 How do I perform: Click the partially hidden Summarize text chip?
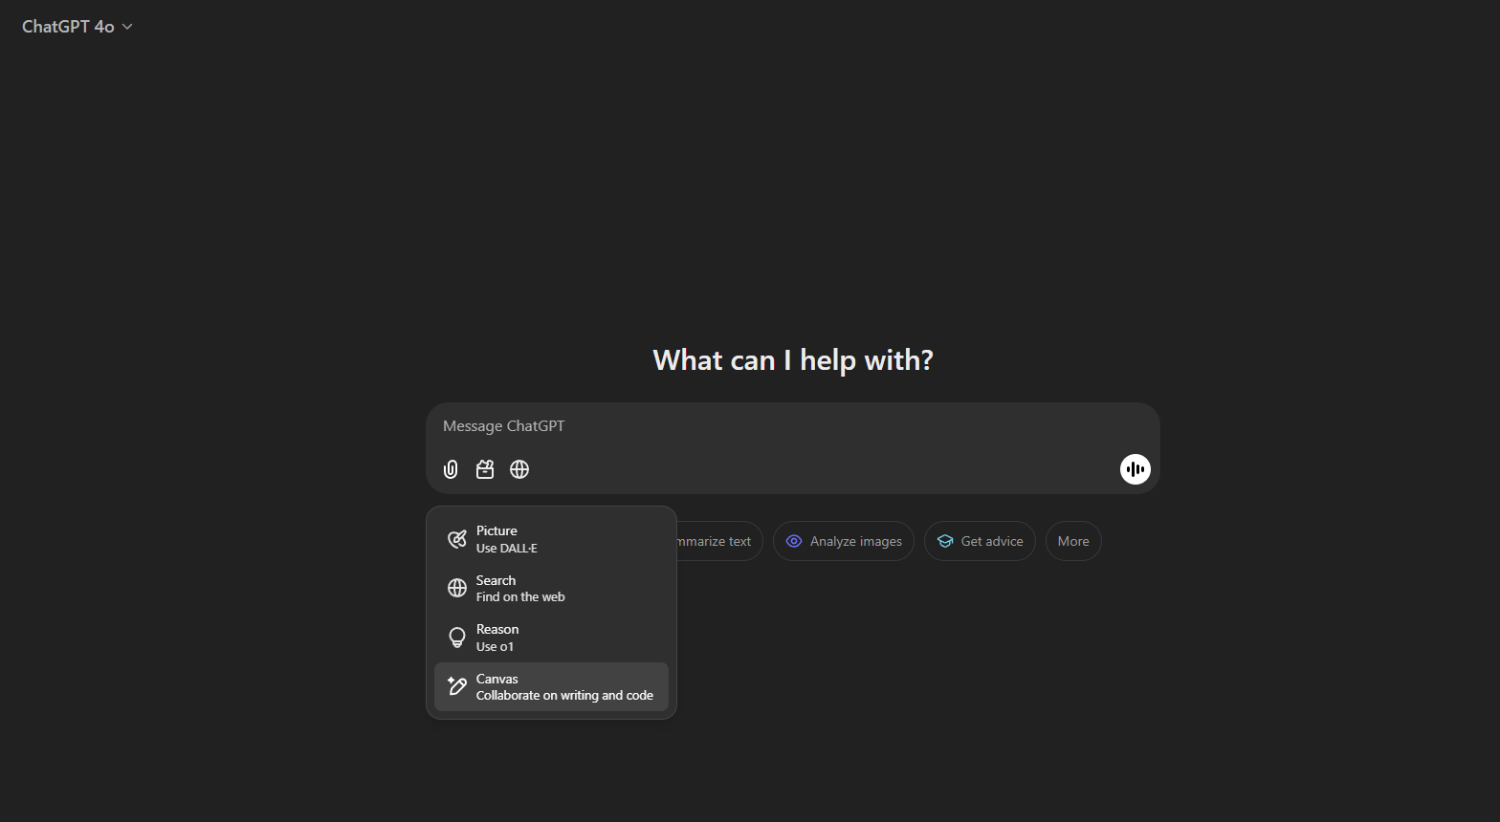point(720,541)
